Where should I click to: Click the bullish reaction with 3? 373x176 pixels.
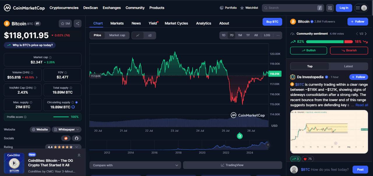pyautogui.click(x=295, y=159)
